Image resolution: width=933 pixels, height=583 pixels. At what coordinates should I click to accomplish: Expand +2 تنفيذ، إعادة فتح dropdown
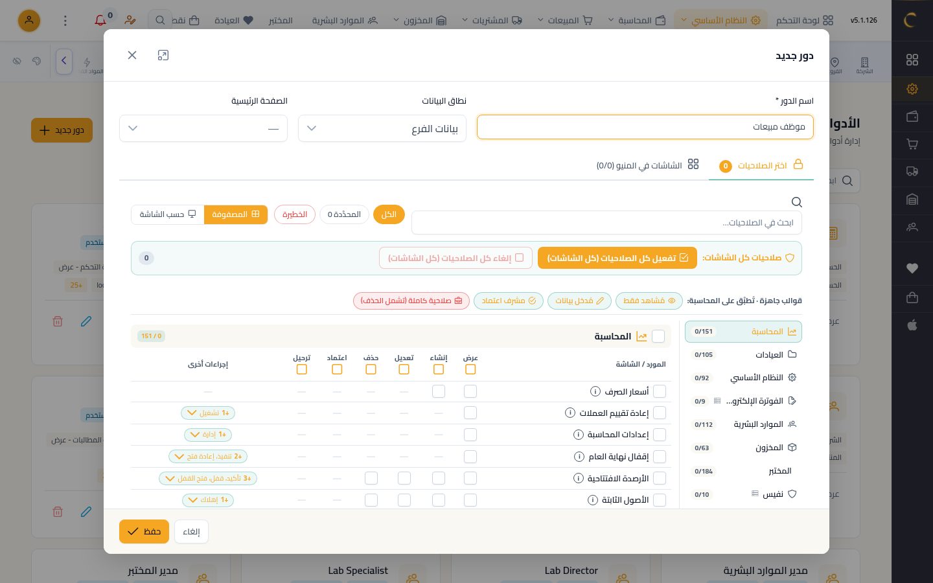pyautogui.click(x=208, y=457)
